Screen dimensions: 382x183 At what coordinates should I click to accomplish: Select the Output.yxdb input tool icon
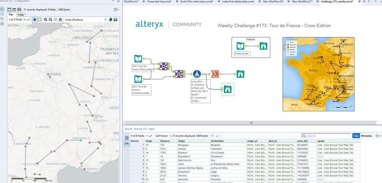coord(240,46)
